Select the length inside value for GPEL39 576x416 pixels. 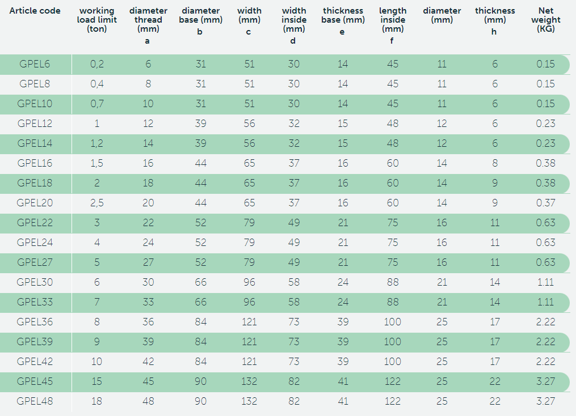(393, 342)
